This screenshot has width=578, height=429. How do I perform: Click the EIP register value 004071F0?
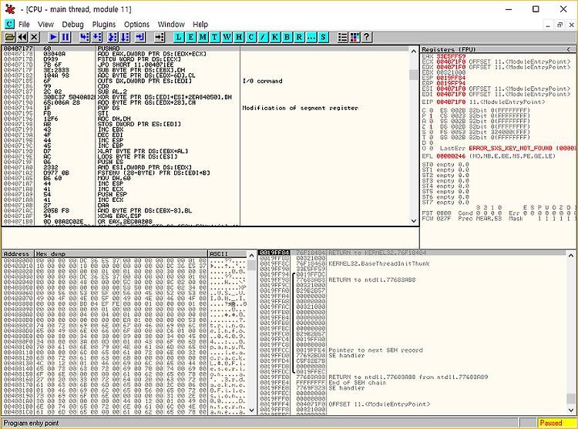coord(451,102)
